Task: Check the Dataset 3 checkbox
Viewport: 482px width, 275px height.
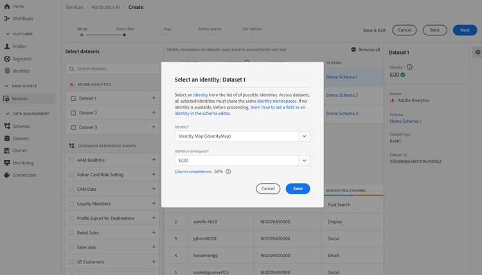Action: point(73,127)
